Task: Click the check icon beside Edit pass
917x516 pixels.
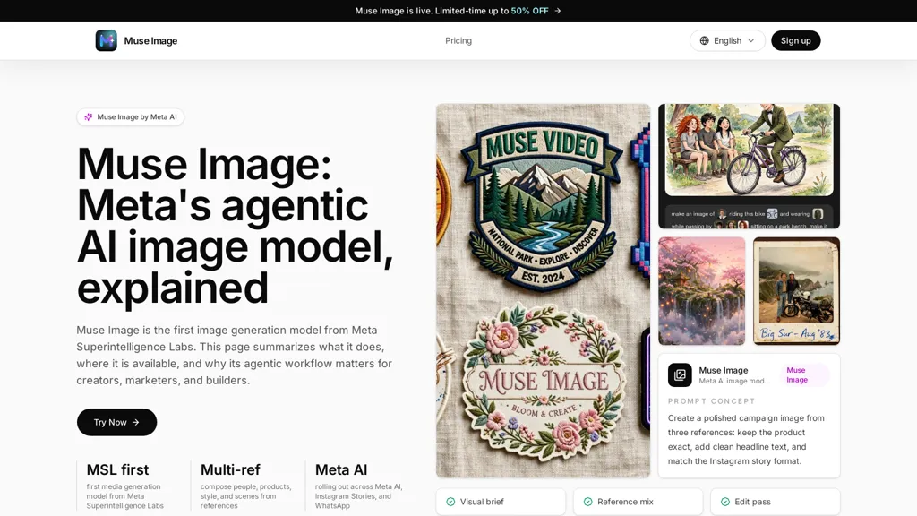Action: [725, 502]
